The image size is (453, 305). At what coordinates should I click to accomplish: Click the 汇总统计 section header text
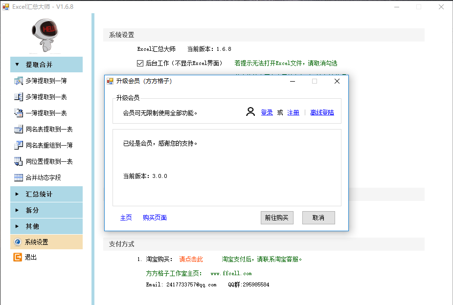pos(39,194)
